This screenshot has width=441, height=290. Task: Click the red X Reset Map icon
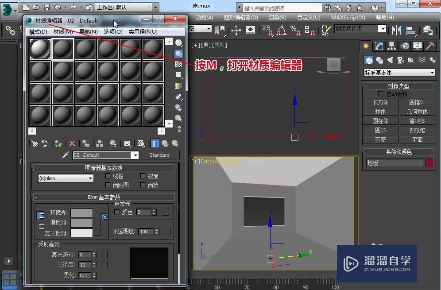(x=72, y=143)
